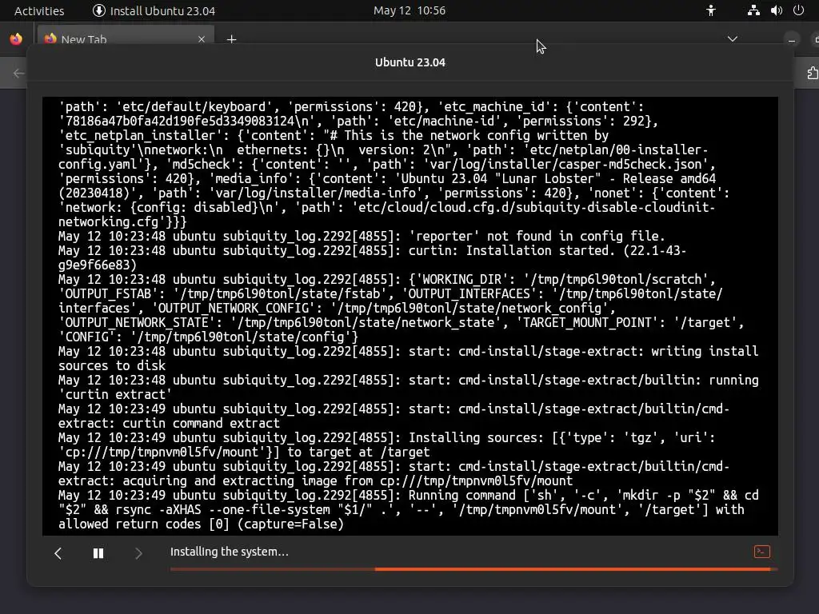Click the log text 'curtin: Installation started.'
The width and height of the screenshot is (819, 614).
pyautogui.click(x=512, y=250)
